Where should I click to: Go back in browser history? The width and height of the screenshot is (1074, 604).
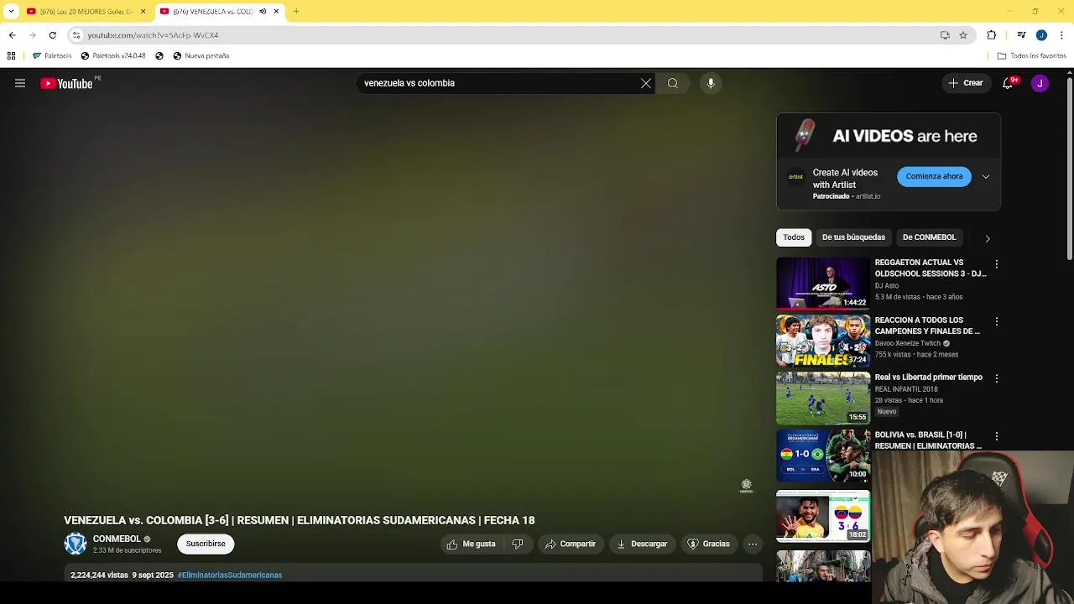tap(12, 35)
